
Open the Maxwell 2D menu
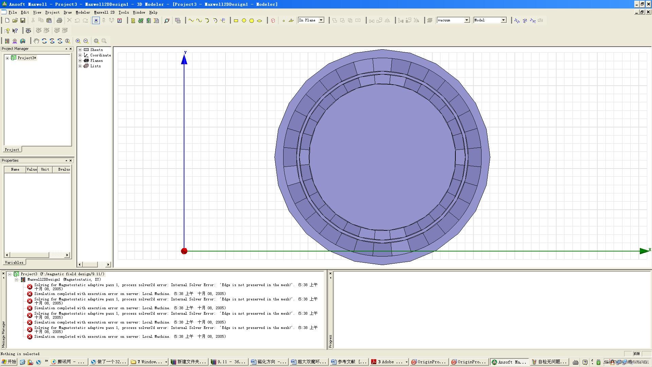coord(104,12)
